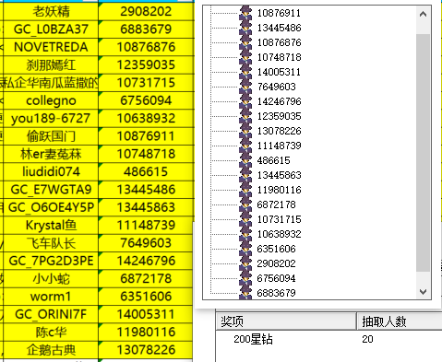The image size is (442, 362).
Task: Click the user icon beside 14246796 in list
Action: click(245, 101)
